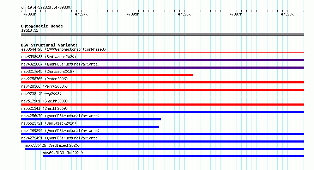This screenshot has height=170, width=314.
Task: Click the 47395k ruler label
Action: pyautogui.click(x=133, y=14)
